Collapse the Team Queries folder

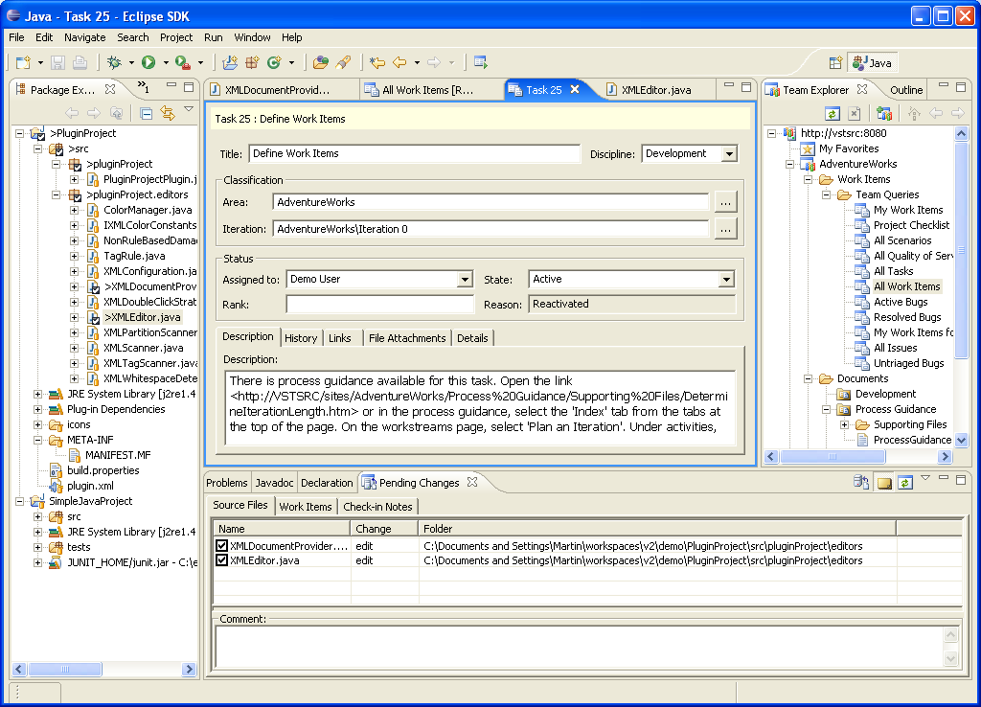pos(826,194)
